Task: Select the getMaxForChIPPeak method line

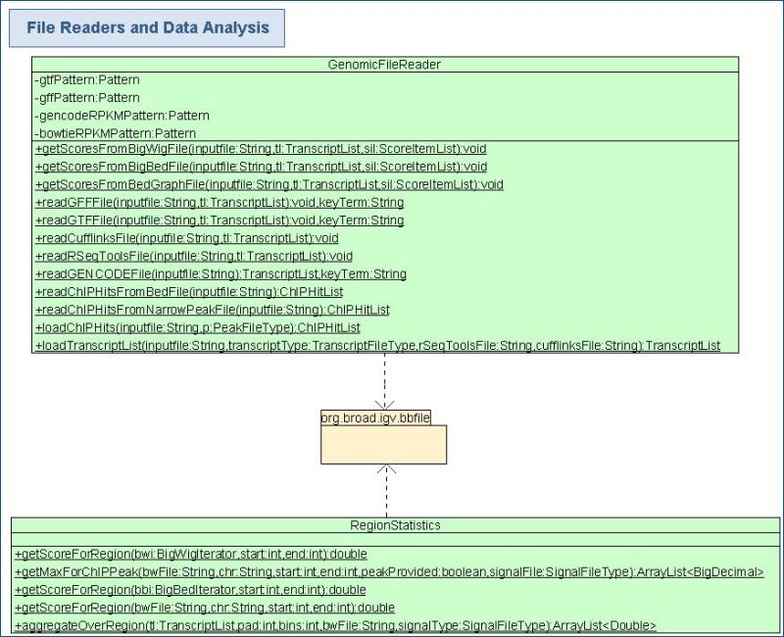Action: (x=389, y=572)
